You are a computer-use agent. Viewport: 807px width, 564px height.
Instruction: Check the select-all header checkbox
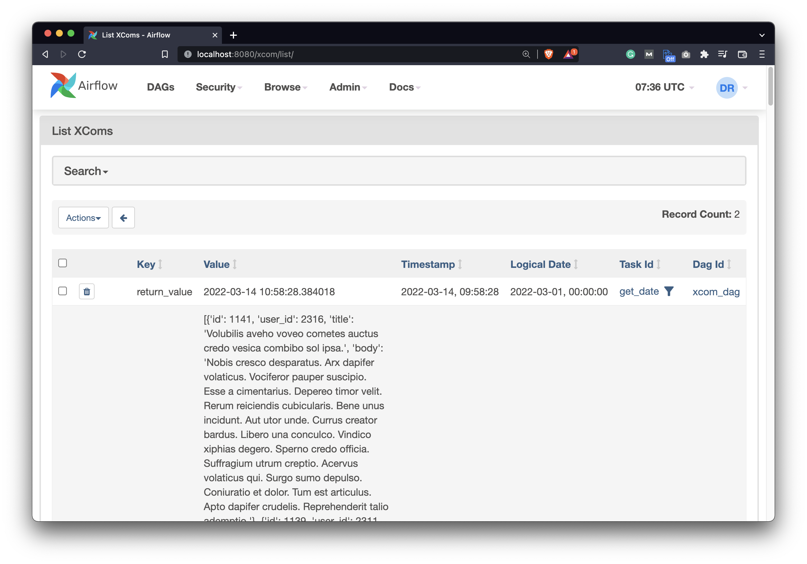pos(63,263)
